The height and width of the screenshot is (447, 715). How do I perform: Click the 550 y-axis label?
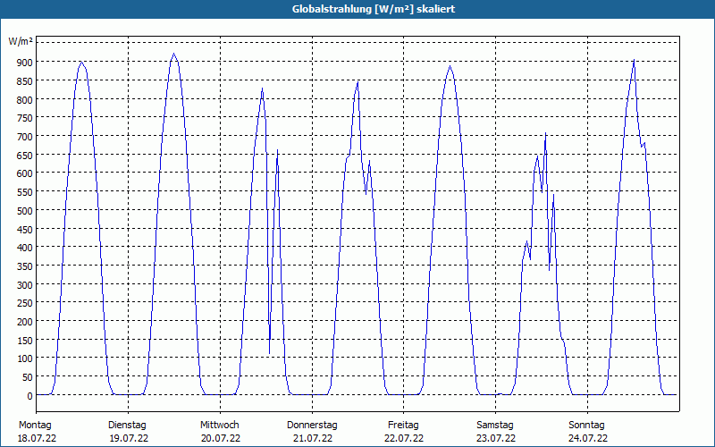tap(25, 192)
